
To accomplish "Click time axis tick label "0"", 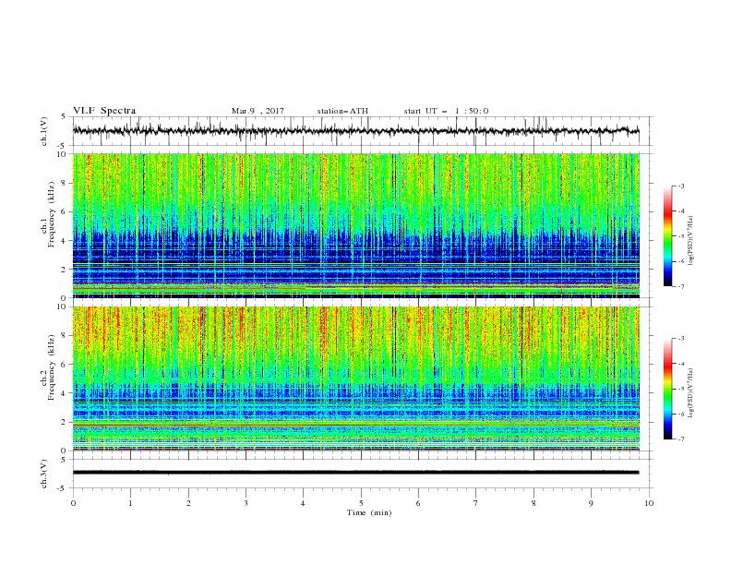I will pyautogui.click(x=73, y=503).
